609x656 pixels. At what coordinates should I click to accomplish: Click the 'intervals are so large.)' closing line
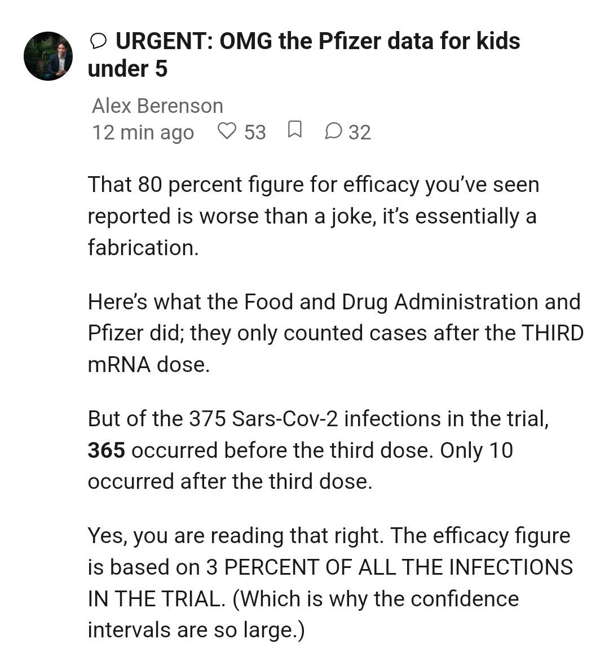[x=196, y=631]
